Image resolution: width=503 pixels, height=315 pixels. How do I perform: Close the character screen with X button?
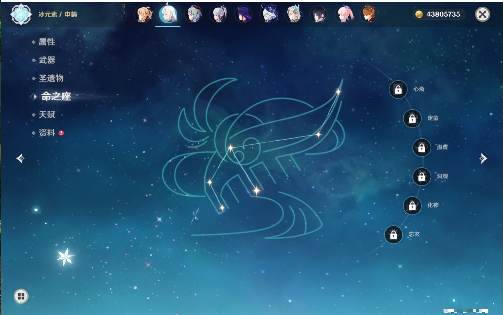pos(482,14)
